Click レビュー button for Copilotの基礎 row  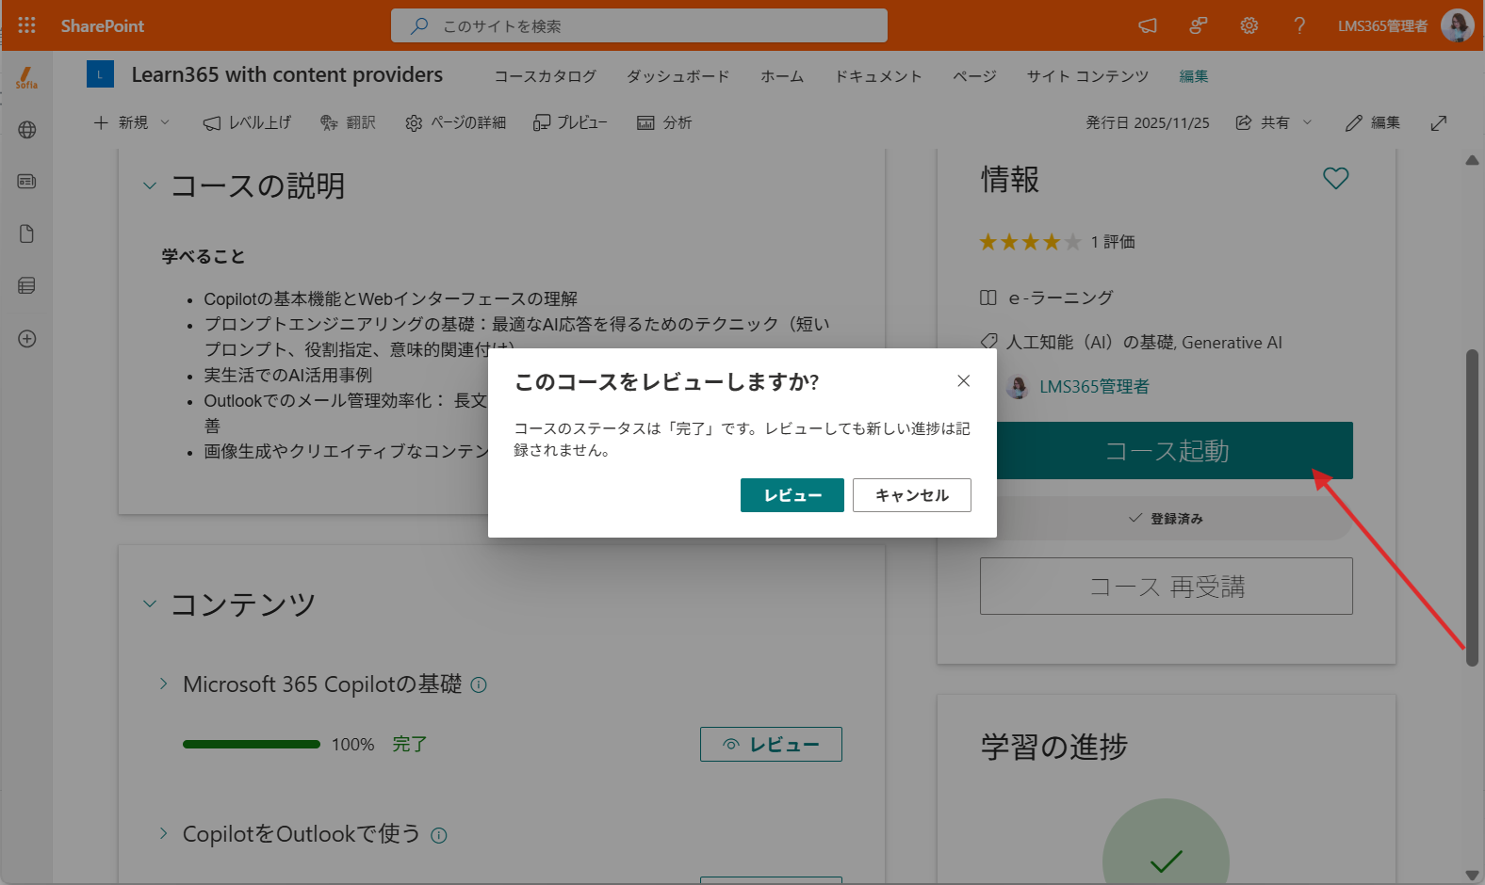[x=771, y=745]
